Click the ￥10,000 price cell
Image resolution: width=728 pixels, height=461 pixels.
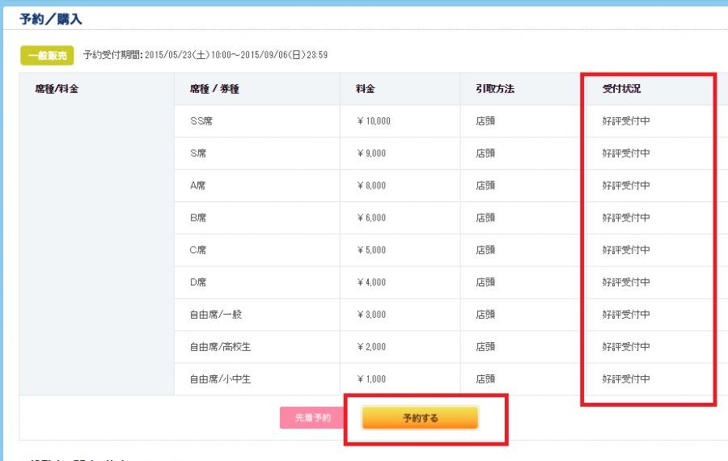pyautogui.click(x=373, y=121)
